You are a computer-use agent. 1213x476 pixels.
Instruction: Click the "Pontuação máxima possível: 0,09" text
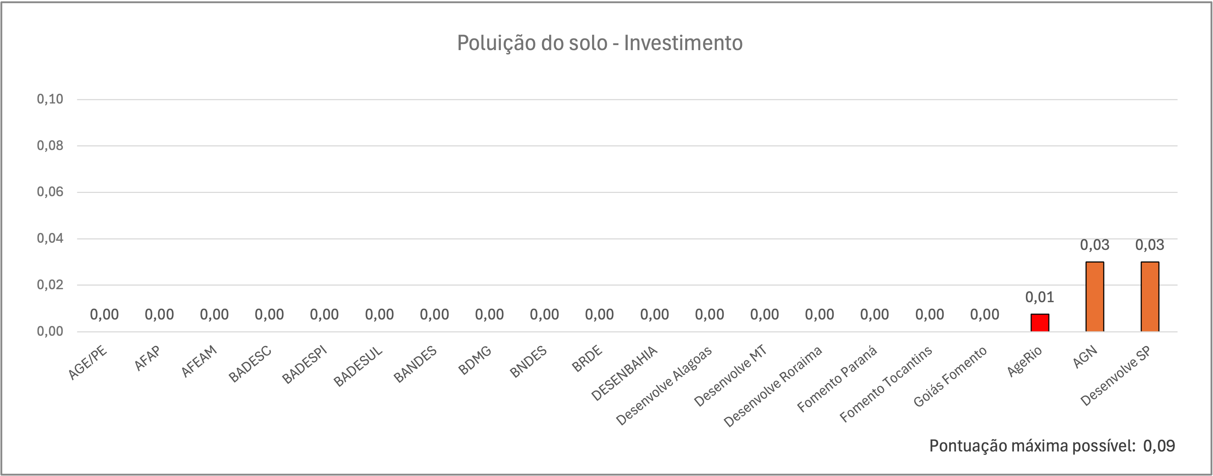point(1052,446)
